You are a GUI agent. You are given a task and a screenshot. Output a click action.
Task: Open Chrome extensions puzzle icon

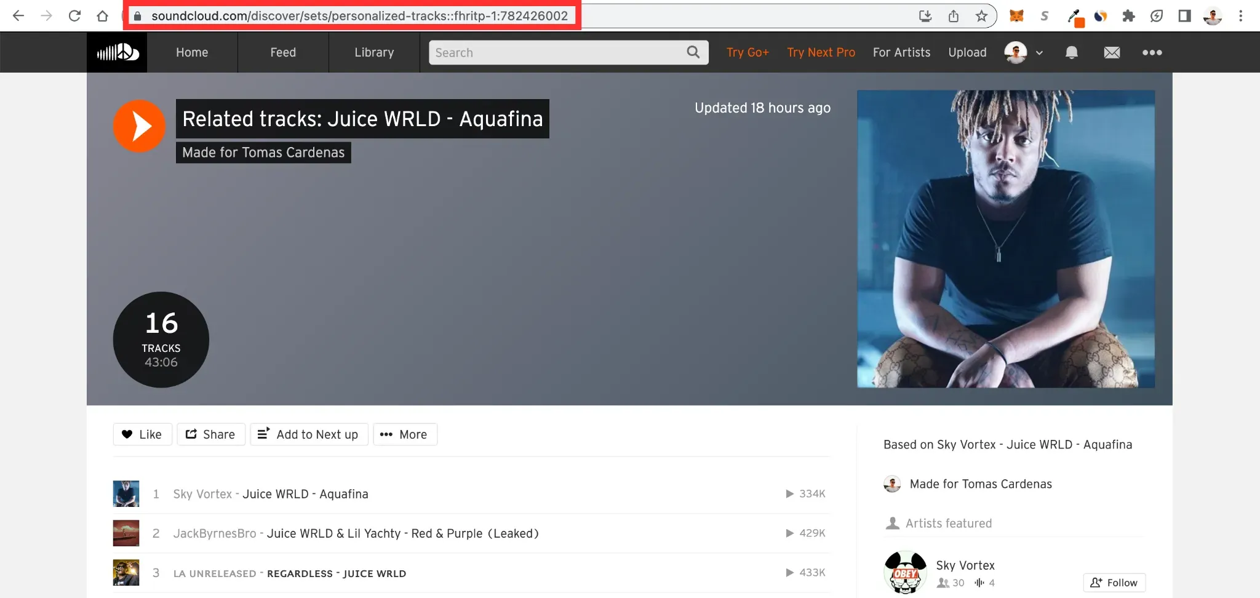1129,15
